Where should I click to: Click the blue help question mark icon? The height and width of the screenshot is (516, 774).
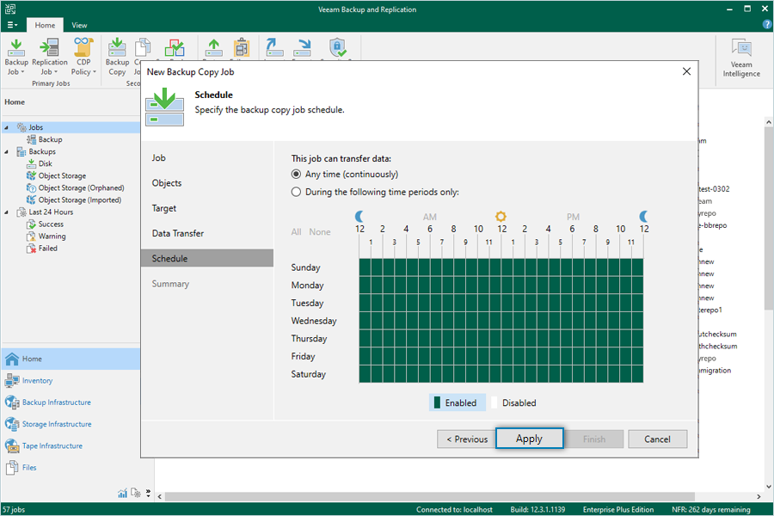(x=767, y=24)
